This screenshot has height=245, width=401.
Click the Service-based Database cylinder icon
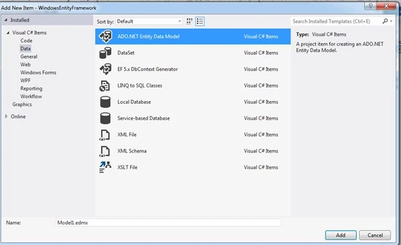[105, 118]
